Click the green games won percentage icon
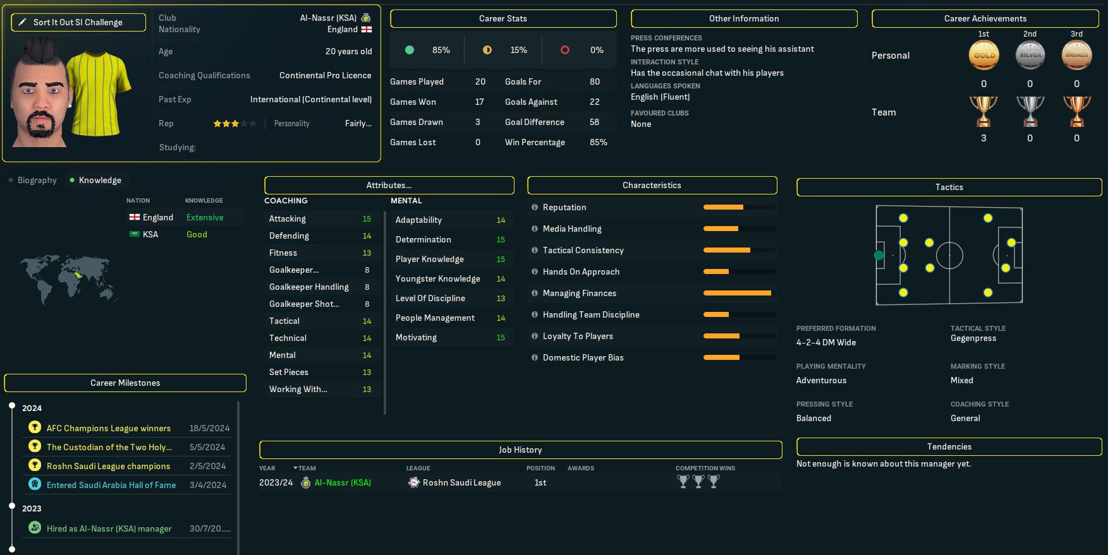 pyautogui.click(x=410, y=50)
